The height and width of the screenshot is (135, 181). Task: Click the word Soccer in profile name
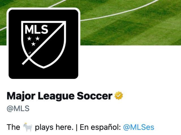tap(95, 96)
